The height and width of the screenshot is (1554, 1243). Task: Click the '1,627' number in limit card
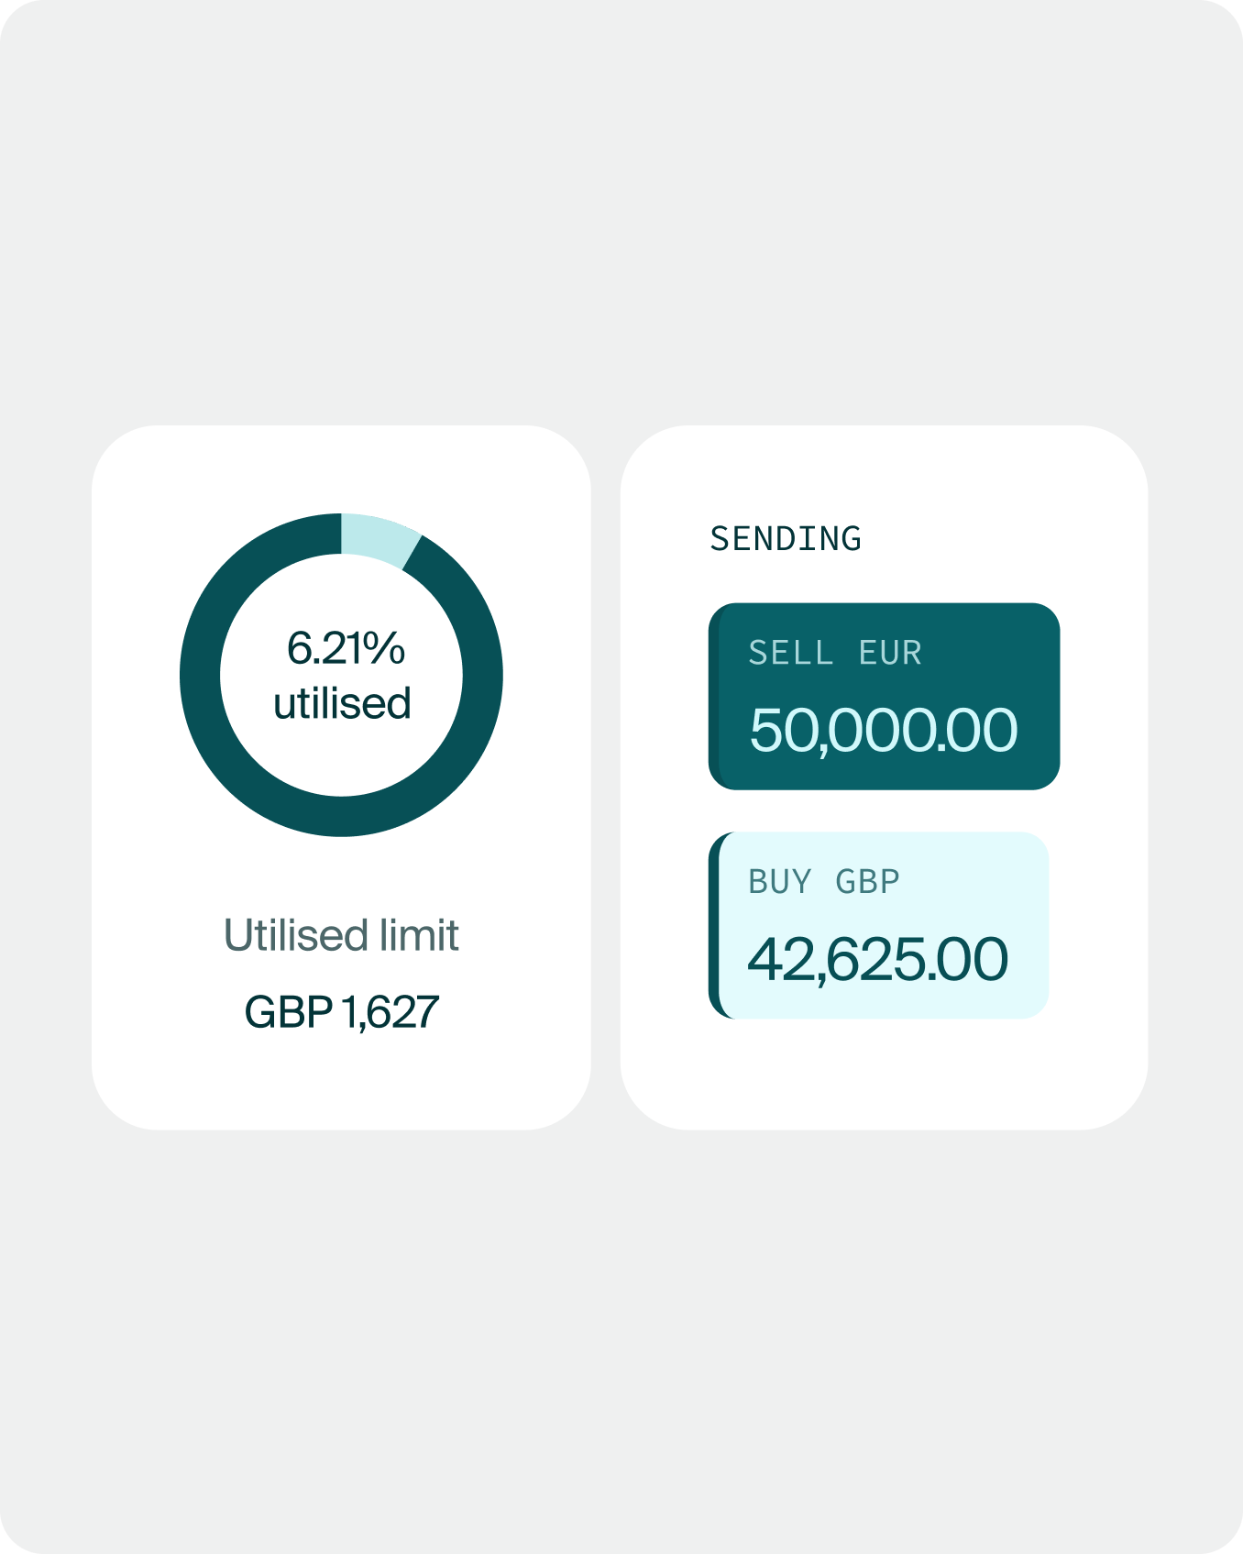pos(390,1012)
